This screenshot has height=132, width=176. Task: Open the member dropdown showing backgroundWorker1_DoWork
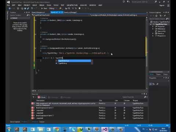point(118,15)
